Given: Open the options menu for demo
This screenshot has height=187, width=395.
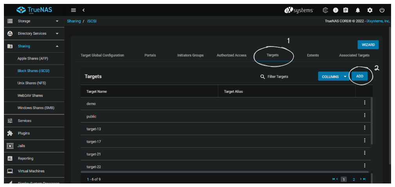Looking at the screenshot, I should pos(364,102).
